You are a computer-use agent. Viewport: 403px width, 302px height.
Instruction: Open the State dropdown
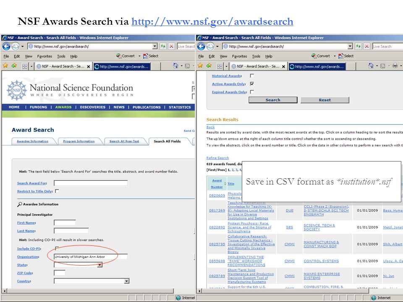click(x=100, y=265)
